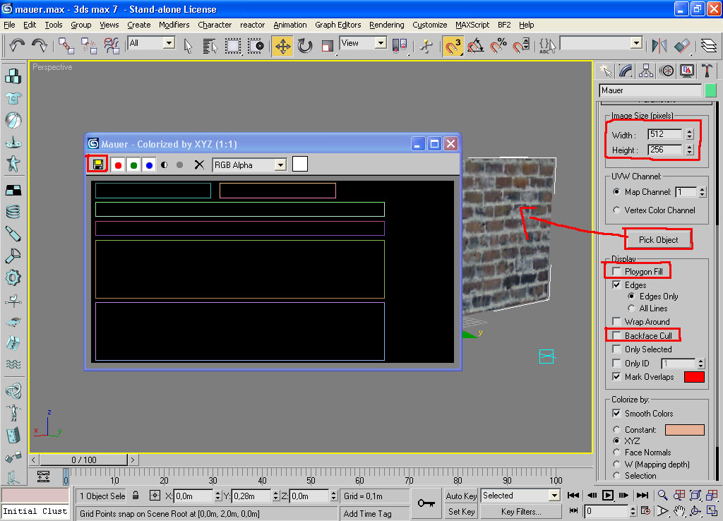Enable the red channel display button
The height and width of the screenshot is (521, 723).
[118, 165]
